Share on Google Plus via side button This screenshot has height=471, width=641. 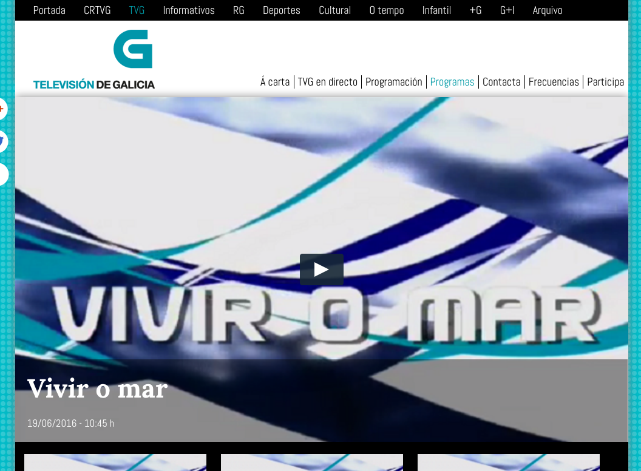coord(2,109)
